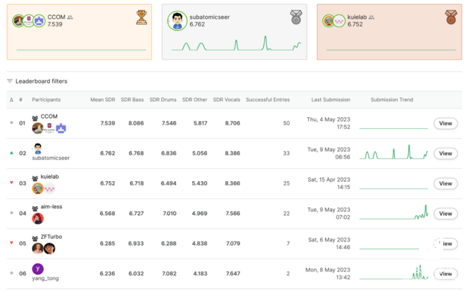Sort by SDR Vocals column header

point(226,100)
